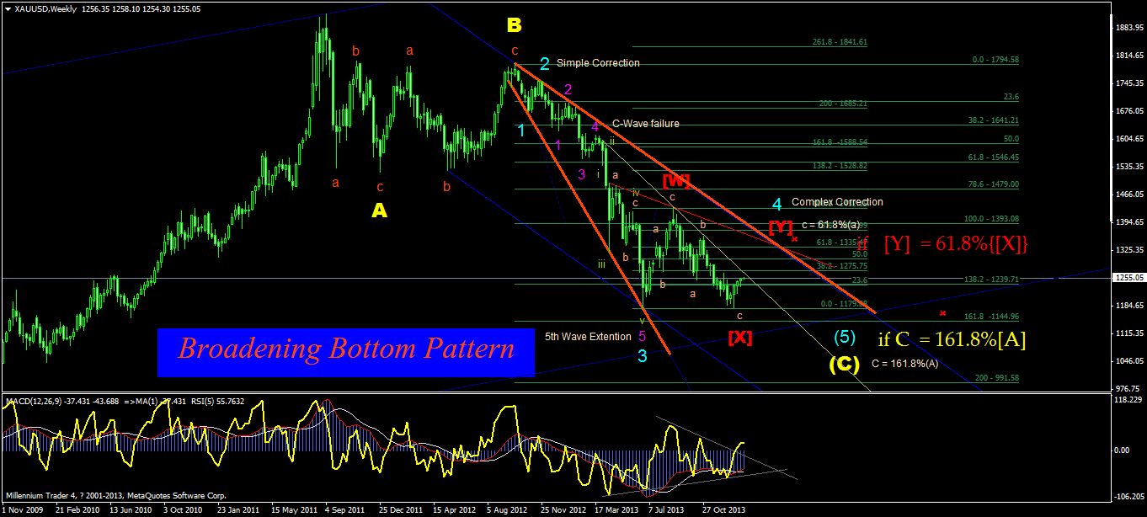This screenshot has height=517, width=1147.
Task: Select the Simple Correction text label
Action: click(x=598, y=63)
